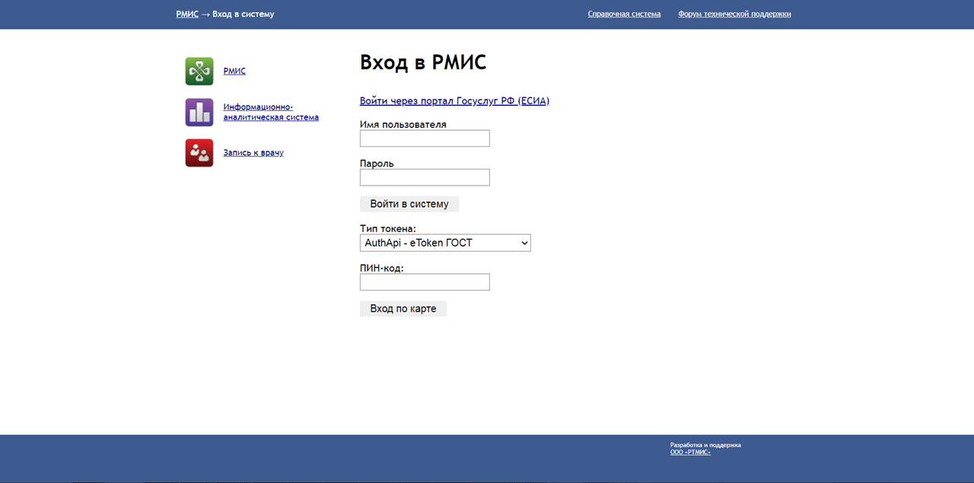Screen dimensions: 974x483
Task: Click the Войти в систему button
Action: point(409,204)
